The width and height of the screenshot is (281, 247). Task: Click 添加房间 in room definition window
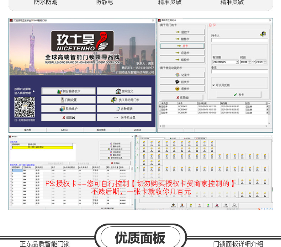coord(115,152)
